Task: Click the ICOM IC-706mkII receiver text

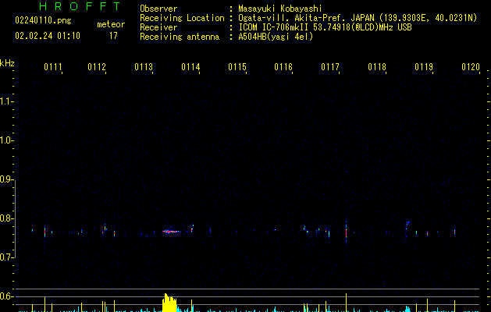Action: 325,27
